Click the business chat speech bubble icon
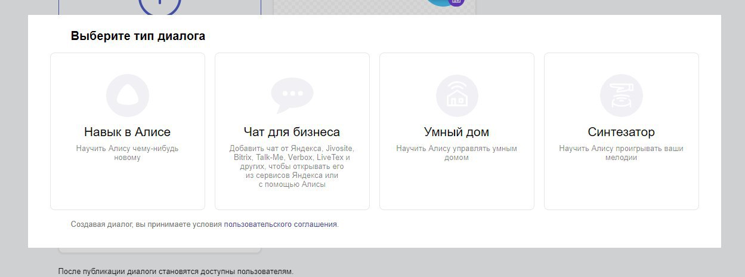 (x=292, y=96)
